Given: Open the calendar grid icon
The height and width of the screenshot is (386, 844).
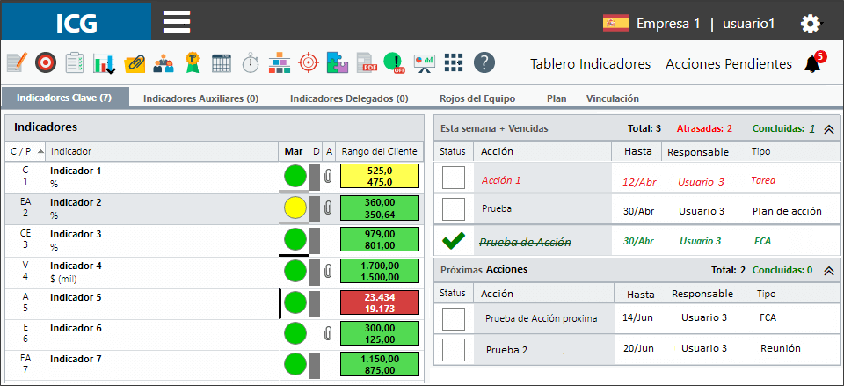Looking at the screenshot, I should pyautogui.click(x=222, y=63).
